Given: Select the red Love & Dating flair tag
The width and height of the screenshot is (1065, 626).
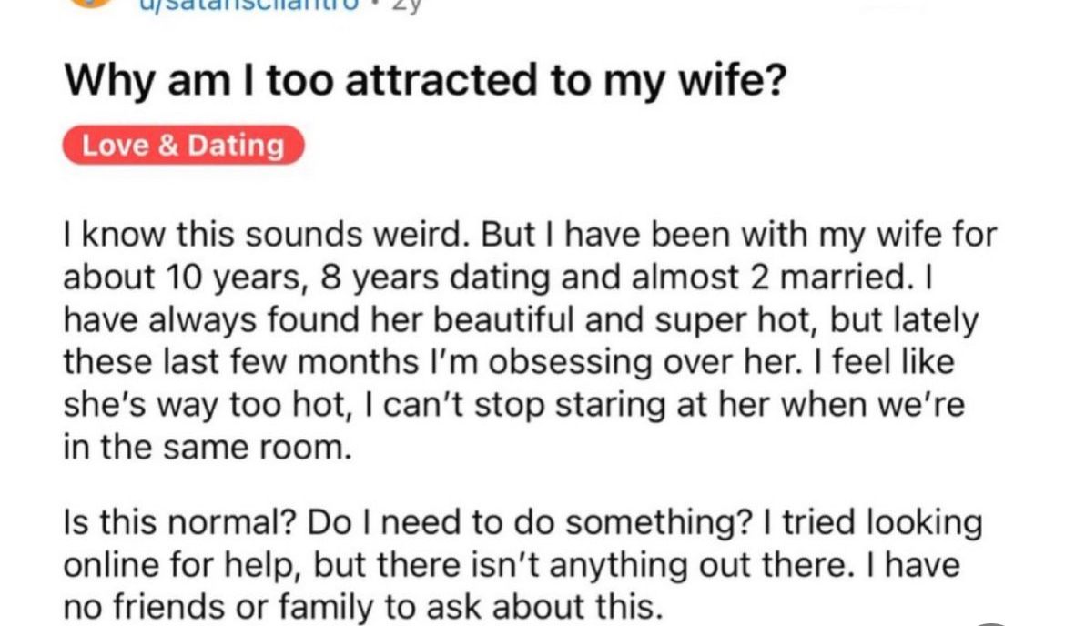Looking at the screenshot, I should click(x=183, y=146).
